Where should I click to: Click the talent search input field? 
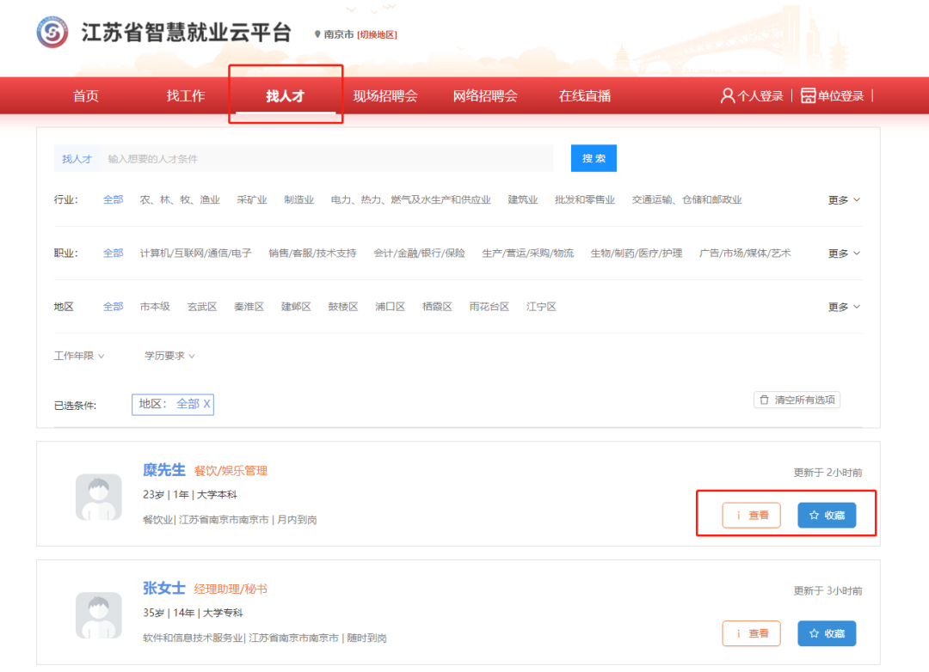(327, 159)
